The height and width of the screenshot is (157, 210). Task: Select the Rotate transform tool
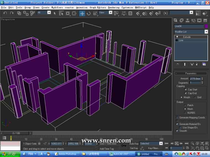89,13
